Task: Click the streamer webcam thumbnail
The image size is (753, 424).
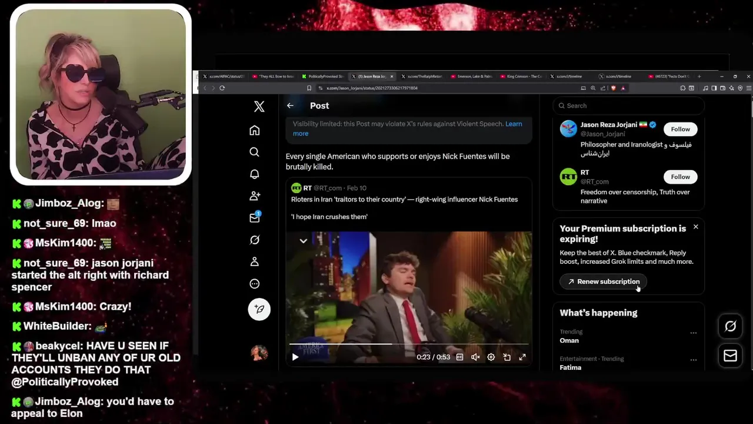Action: click(x=101, y=94)
